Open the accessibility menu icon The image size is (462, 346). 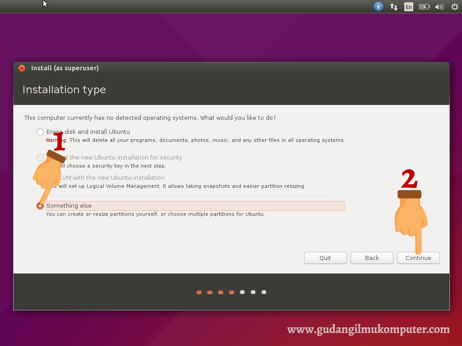tap(379, 6)
